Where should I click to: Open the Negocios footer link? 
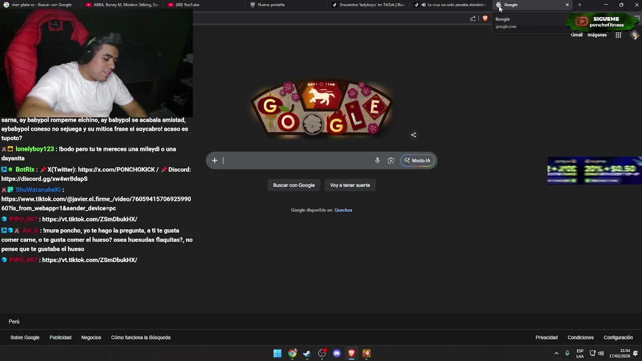(x=91, y=337)
